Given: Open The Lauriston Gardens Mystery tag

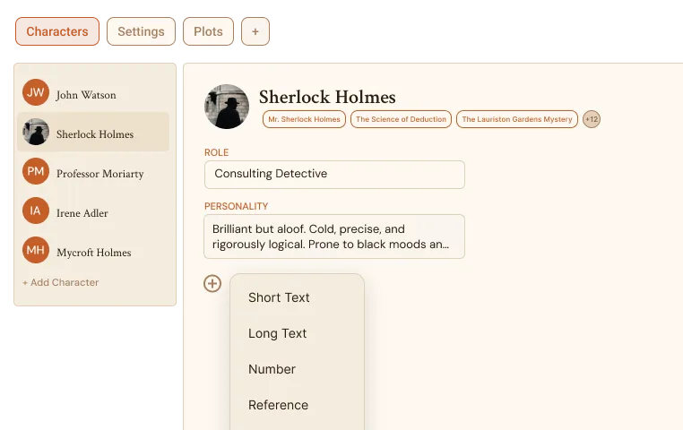Looking at the screenshot, I should coord(517,119).
